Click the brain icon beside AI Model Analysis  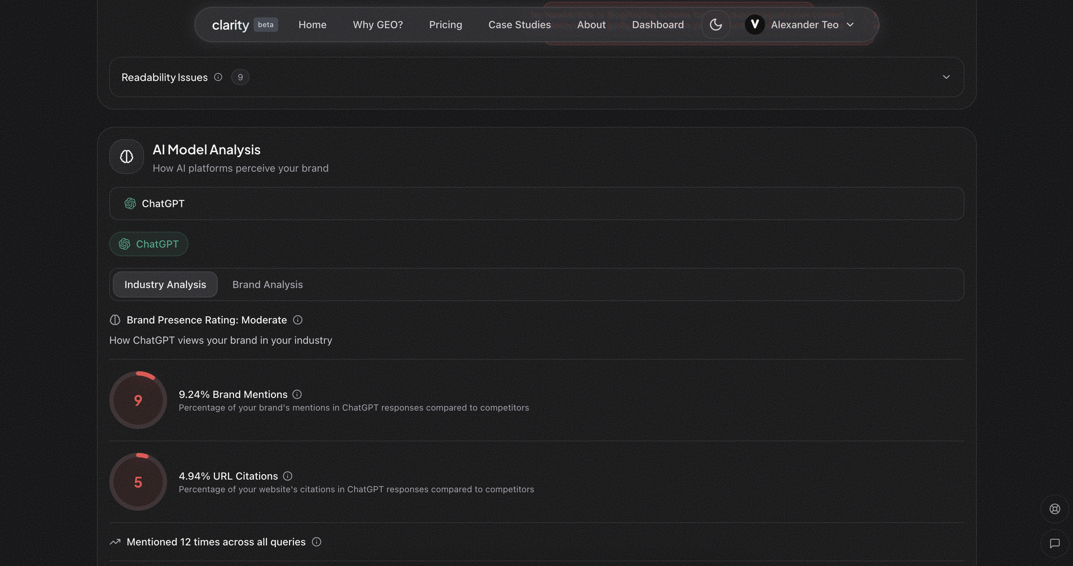[126, 156]
